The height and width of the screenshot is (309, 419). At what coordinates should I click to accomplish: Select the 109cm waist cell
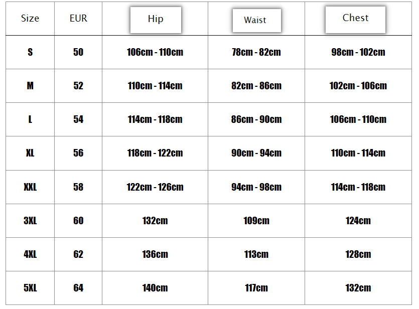(256, 221)
